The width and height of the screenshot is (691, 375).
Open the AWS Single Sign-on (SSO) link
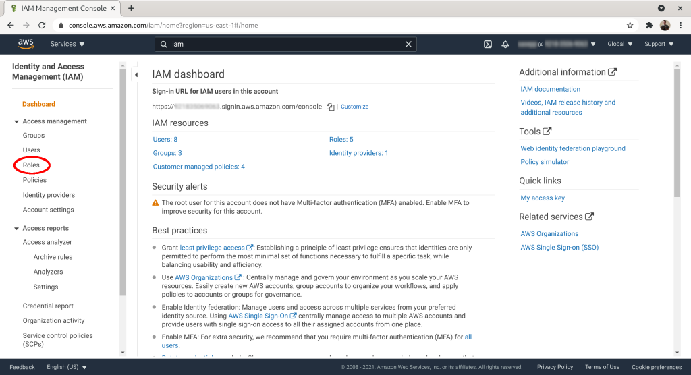559,248
